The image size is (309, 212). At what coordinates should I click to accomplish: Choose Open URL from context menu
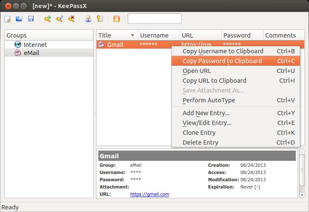click(x=236, y=71)
